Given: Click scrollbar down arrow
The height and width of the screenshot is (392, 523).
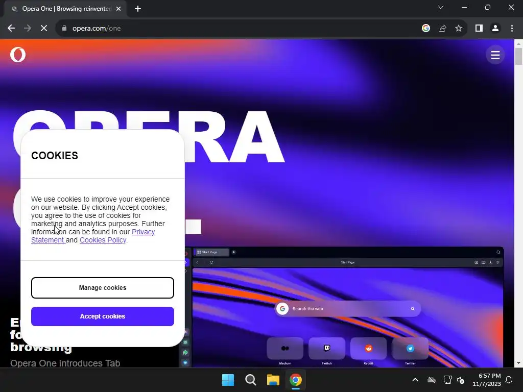Looking at the screenshot, I should click(518, 363).
